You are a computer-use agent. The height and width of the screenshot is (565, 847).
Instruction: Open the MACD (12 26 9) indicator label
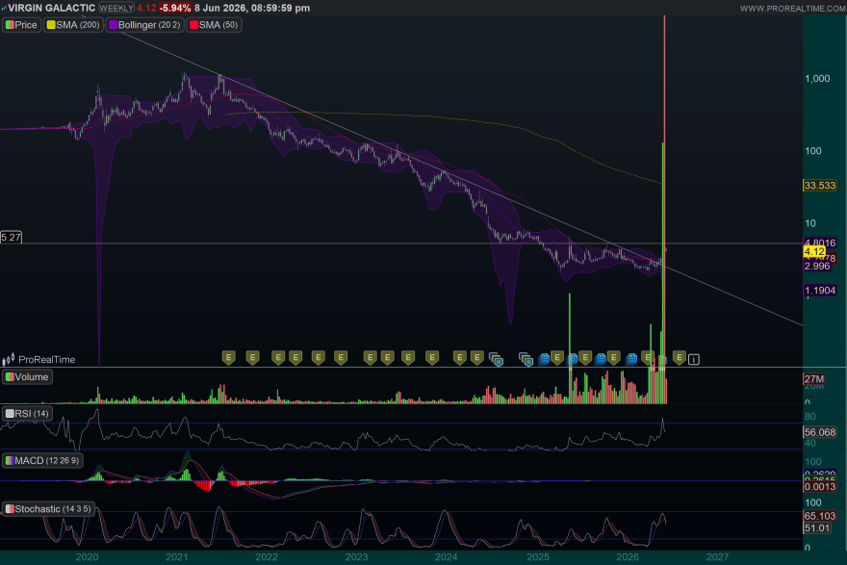(x=42, y=461)
